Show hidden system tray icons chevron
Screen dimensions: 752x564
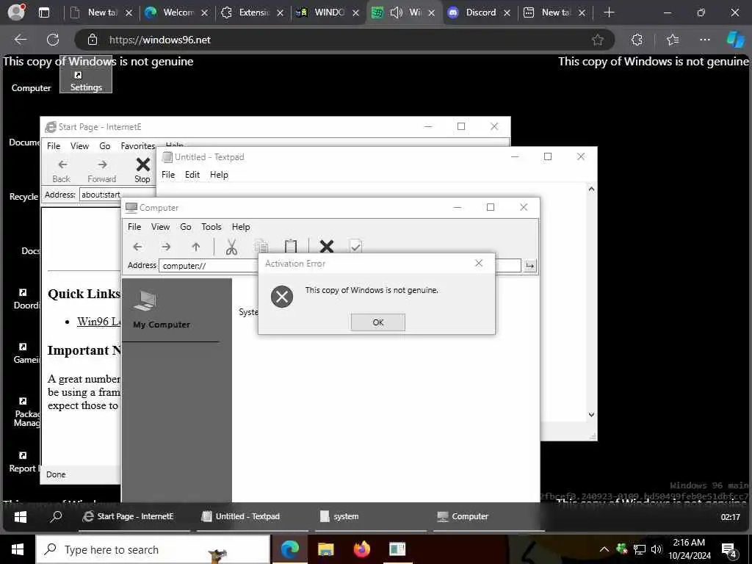pyautogui.click(x=604, y=549)
